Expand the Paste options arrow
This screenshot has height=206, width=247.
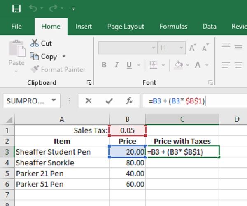tap(16, 71)
